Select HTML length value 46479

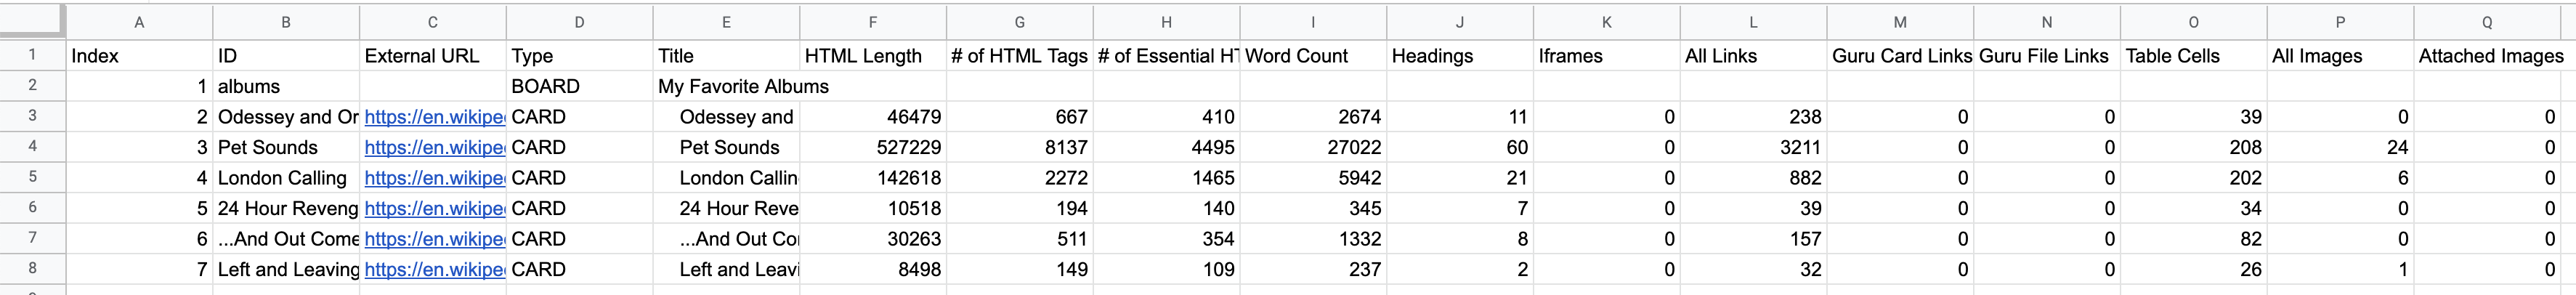coord(873,117)
